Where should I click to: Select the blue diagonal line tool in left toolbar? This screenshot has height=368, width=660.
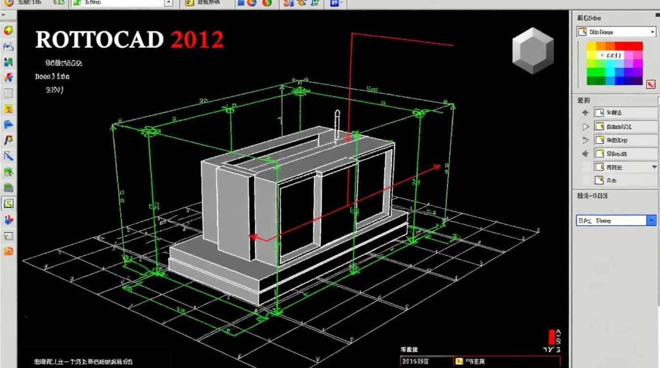click(x=8, y=157)
